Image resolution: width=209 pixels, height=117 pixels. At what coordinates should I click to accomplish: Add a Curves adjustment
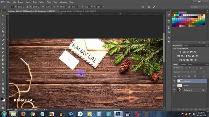pyautogui.click(x=188, y=52)
